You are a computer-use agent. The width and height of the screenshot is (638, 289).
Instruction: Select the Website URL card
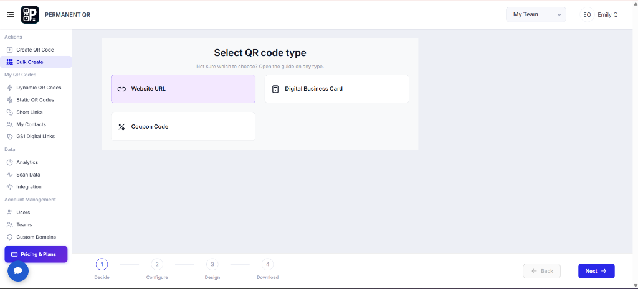(183, 89)
